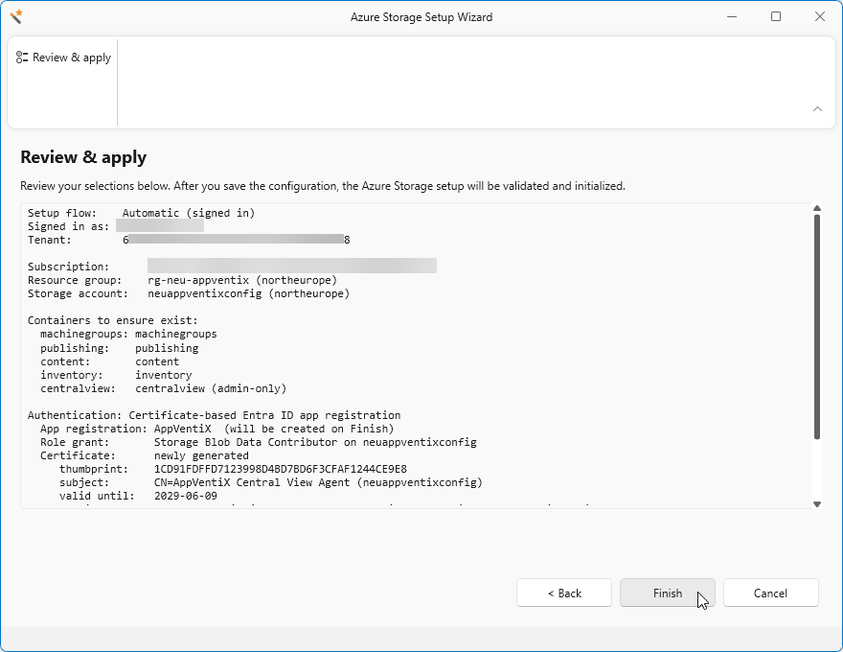
Task: Click the valid until 2029-06-09 line
Action: [x=138, y=496]
